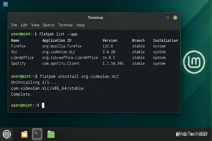The image size is (212, 141).
Task: Click the 'flatpak uninstall org.videolan.VLC' command
Action: 79,77
